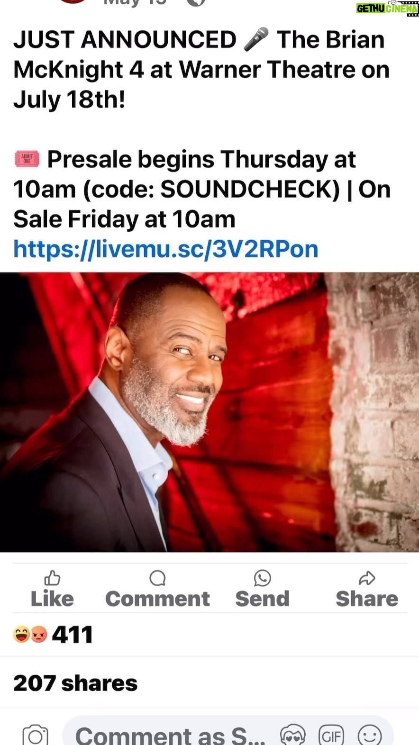The width and height of the screenshot is (419, 745).
Task: Click the Share text label
Action: [367, 599]
